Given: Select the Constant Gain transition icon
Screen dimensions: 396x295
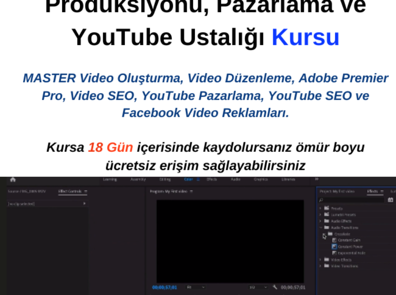Looking at the screenshot, I should pyautogui.click(x=334, y=240).
